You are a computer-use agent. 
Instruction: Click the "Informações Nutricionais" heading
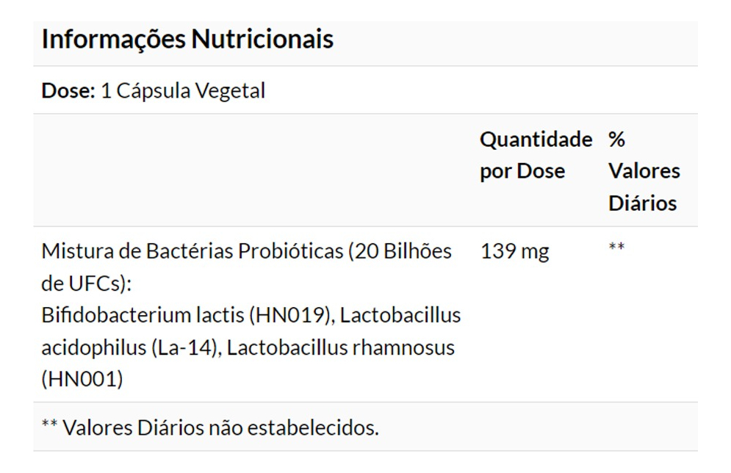click(x=187, y=40)
